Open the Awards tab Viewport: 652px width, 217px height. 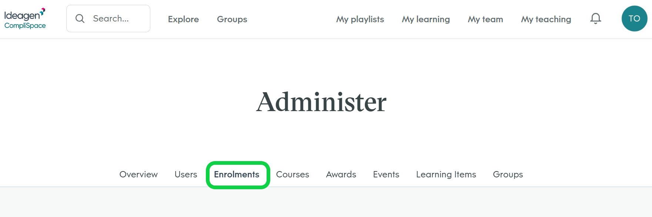341,174
